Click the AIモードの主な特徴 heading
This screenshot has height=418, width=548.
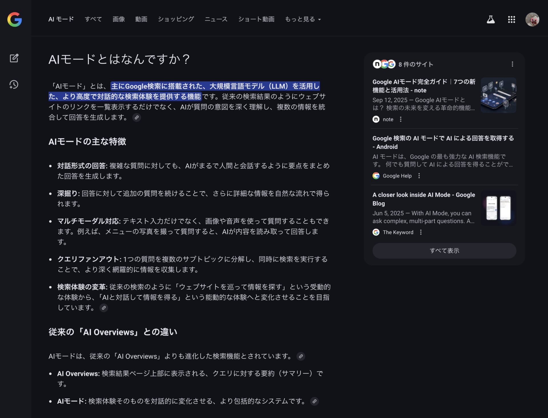87,141
